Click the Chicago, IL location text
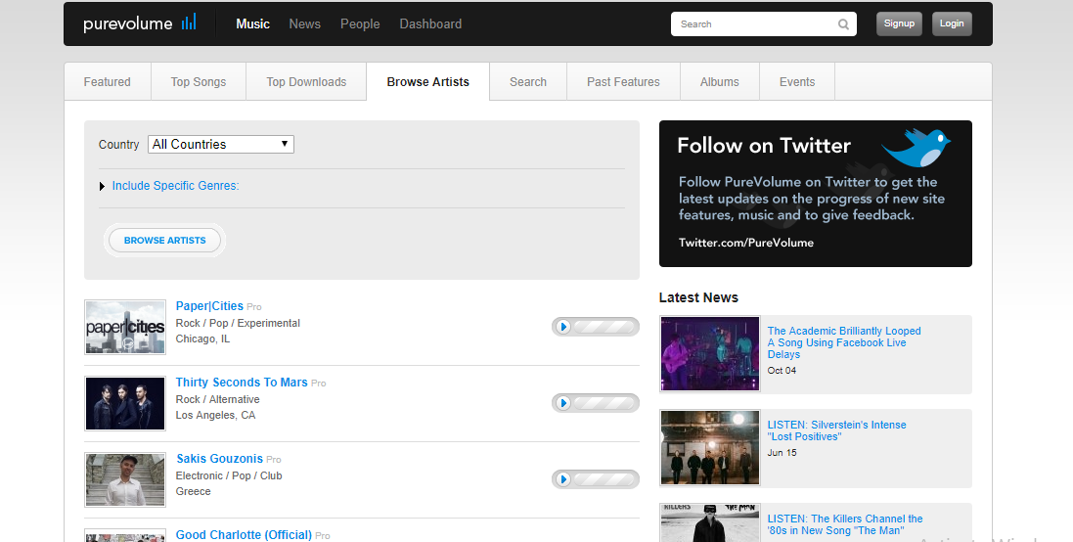Screen dimensions: 1073x542 (202, 339)
